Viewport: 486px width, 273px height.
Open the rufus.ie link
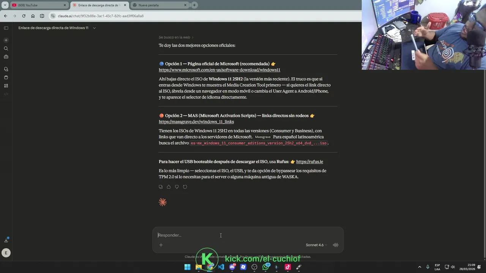(x=309, y=162)
